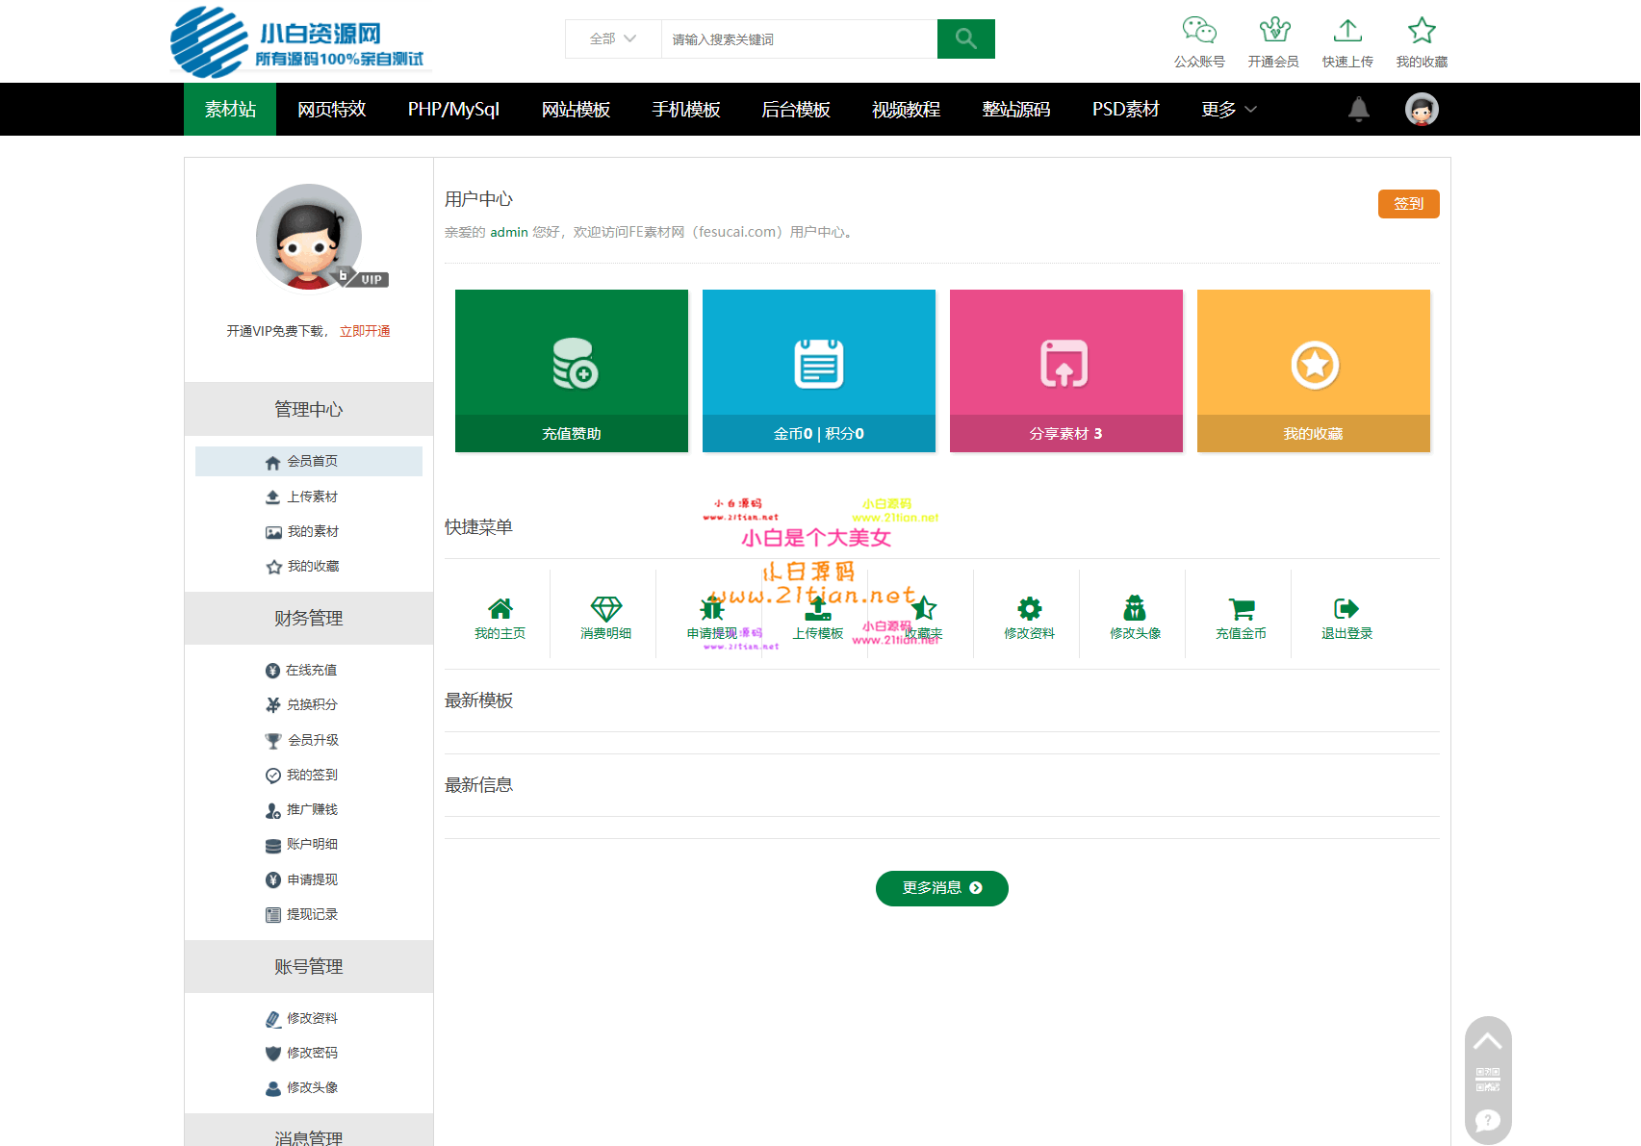Click the 我的主页 house icon
1641x1146 pixels.
(500, 608)
